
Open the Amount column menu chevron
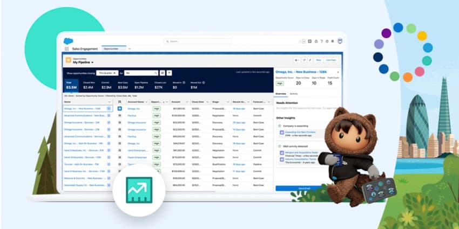[187, 102]
